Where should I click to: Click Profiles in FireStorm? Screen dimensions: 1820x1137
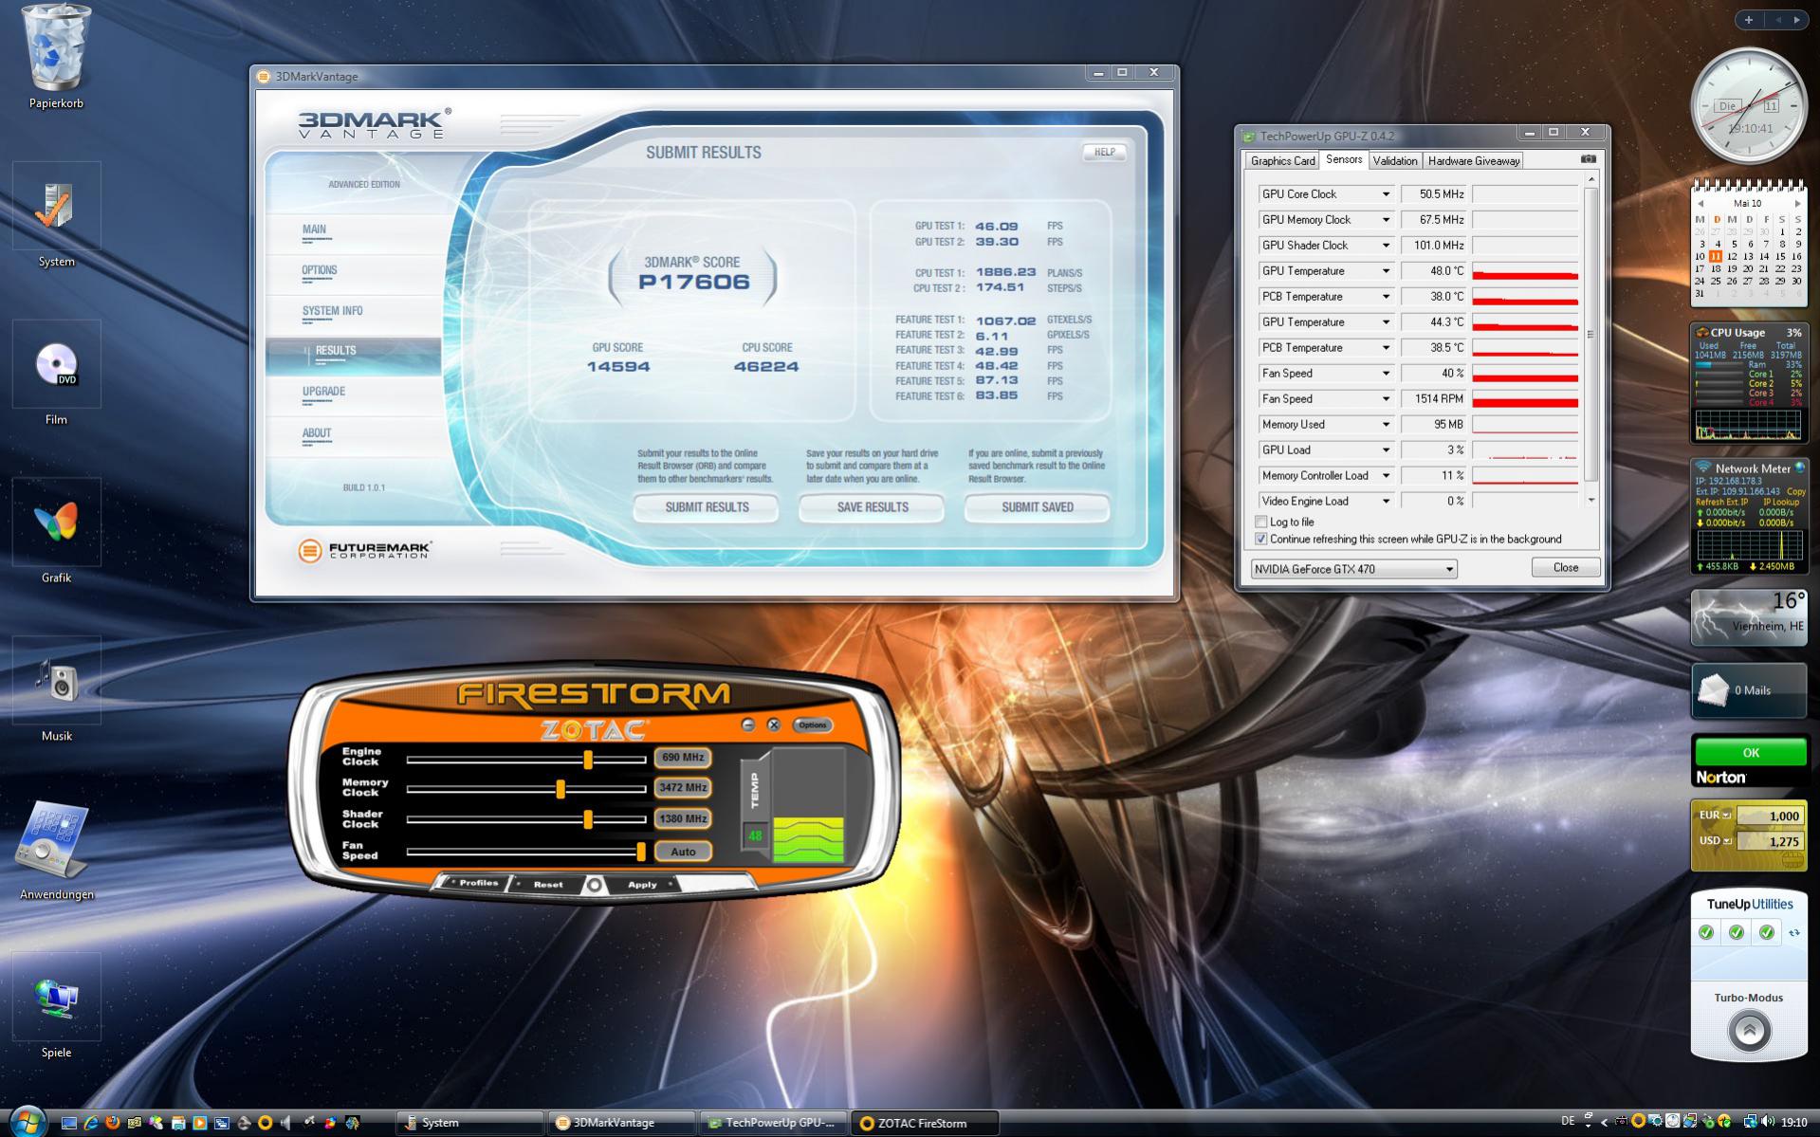pyautogui.click(x=477, y=884)
